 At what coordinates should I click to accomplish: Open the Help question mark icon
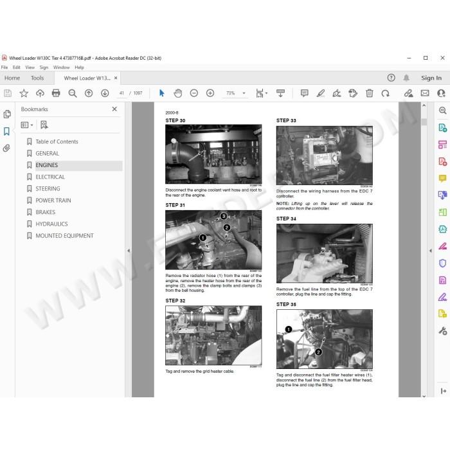coord(391,78)
